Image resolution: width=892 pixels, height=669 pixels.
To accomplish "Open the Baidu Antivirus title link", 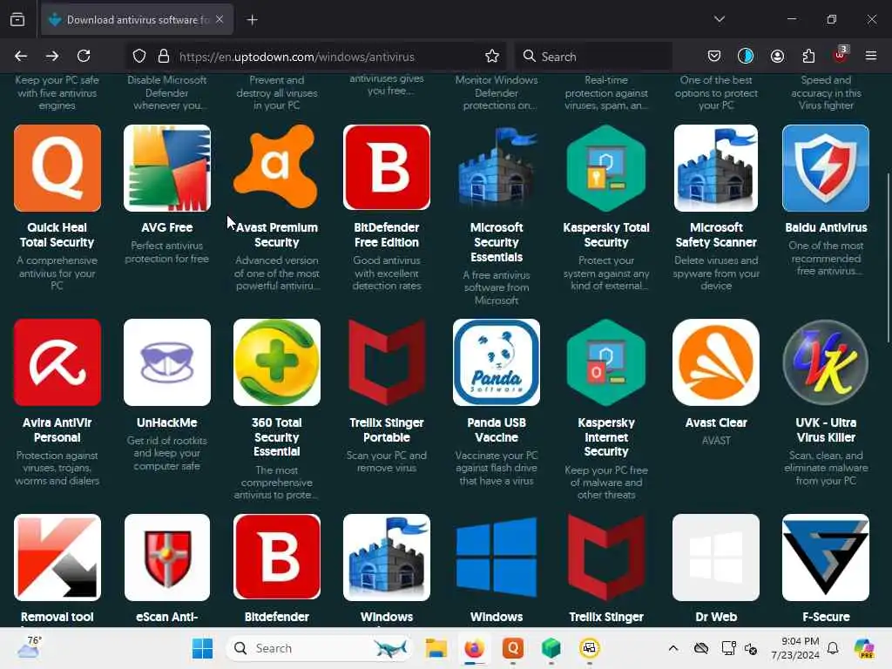I will click(826, 227).
